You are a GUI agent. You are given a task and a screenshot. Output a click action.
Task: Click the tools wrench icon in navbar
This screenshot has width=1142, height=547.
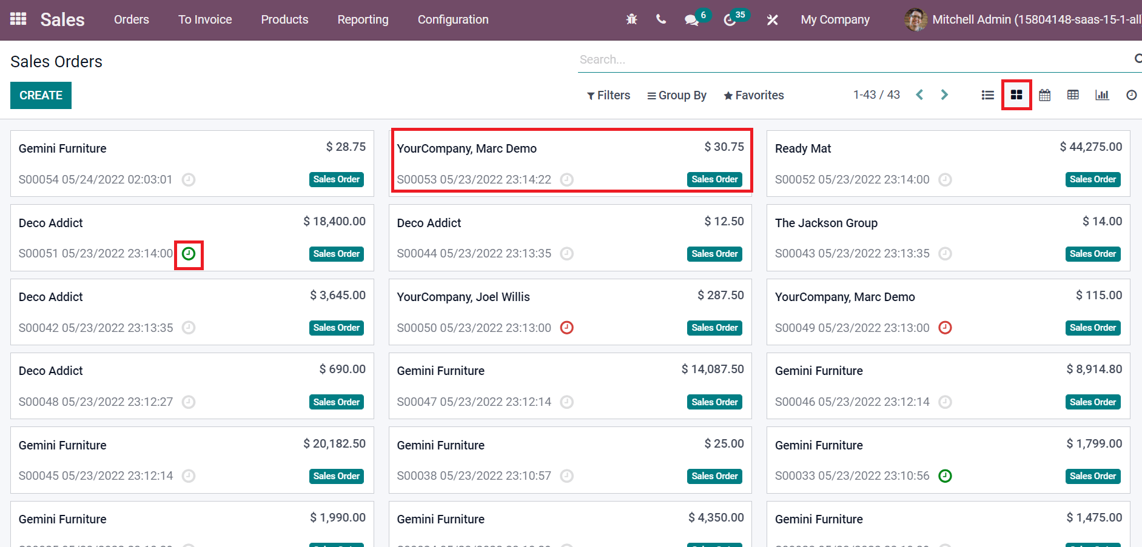[x=772, y=20]
